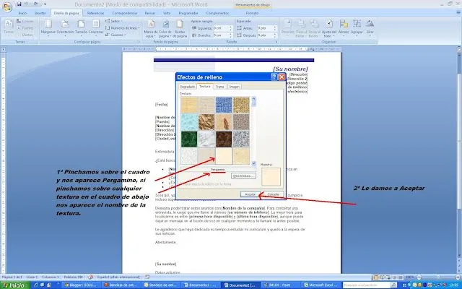Switch to the Referencias tab

[95, 13]
